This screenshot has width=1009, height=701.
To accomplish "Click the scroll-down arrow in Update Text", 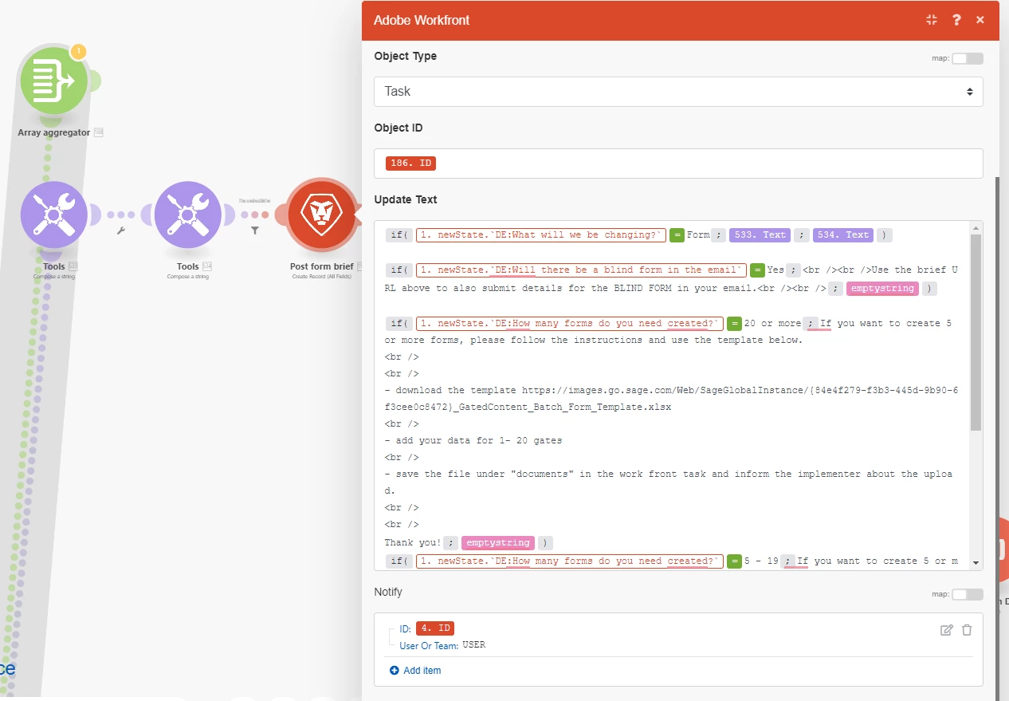I will click(x=976, y=563).
